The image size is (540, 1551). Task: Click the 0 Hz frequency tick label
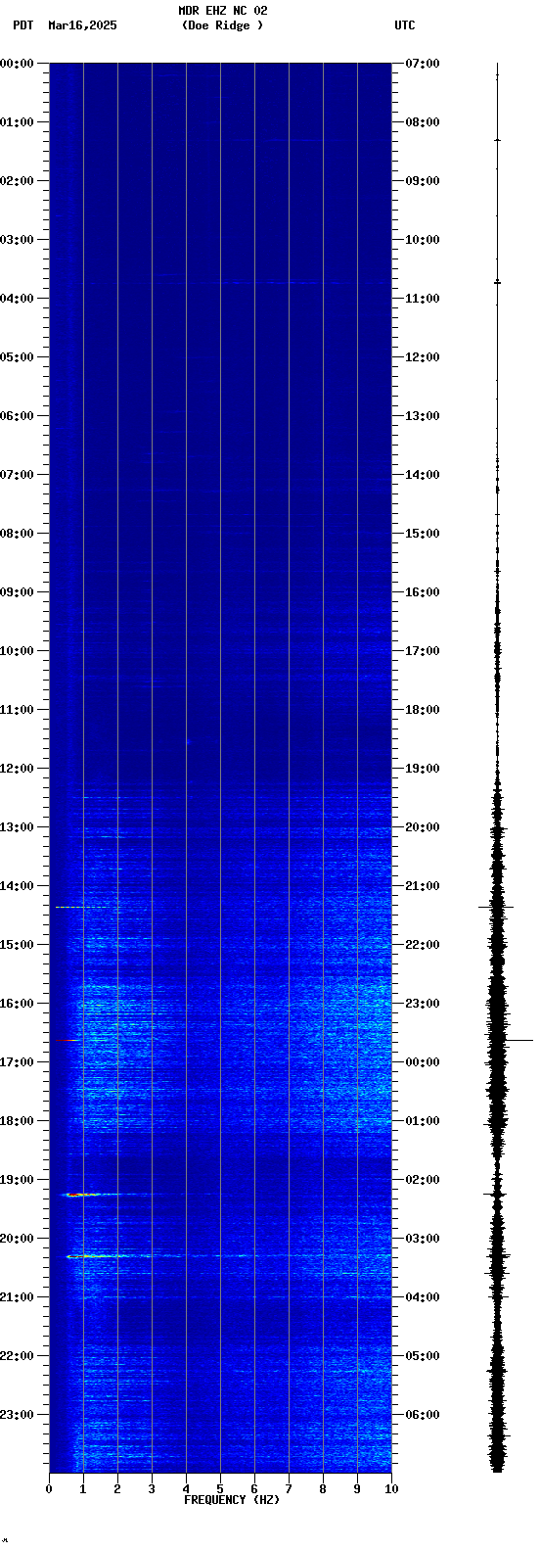(49, 1489)
